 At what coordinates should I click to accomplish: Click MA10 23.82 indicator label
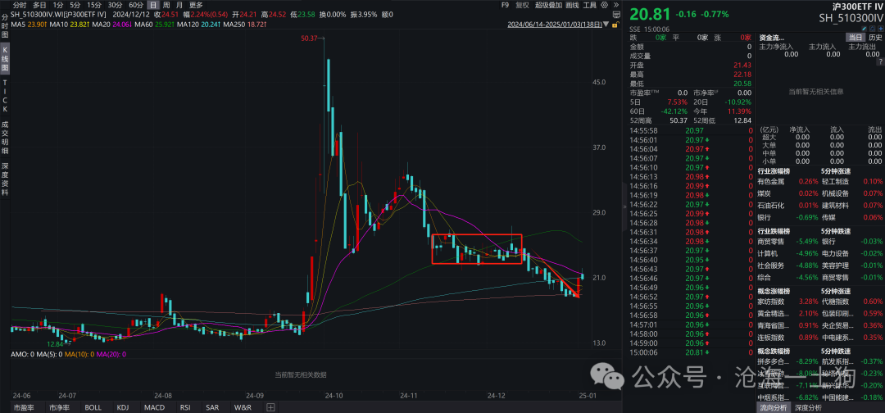(x=68, y=25)
